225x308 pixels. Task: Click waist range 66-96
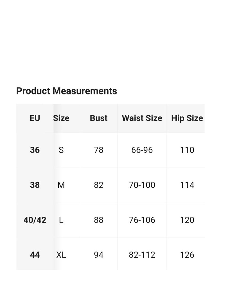point(142,150)
